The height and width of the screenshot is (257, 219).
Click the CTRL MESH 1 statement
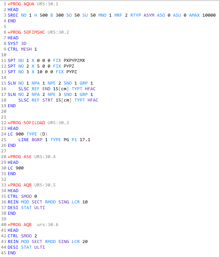click(22, 49)
